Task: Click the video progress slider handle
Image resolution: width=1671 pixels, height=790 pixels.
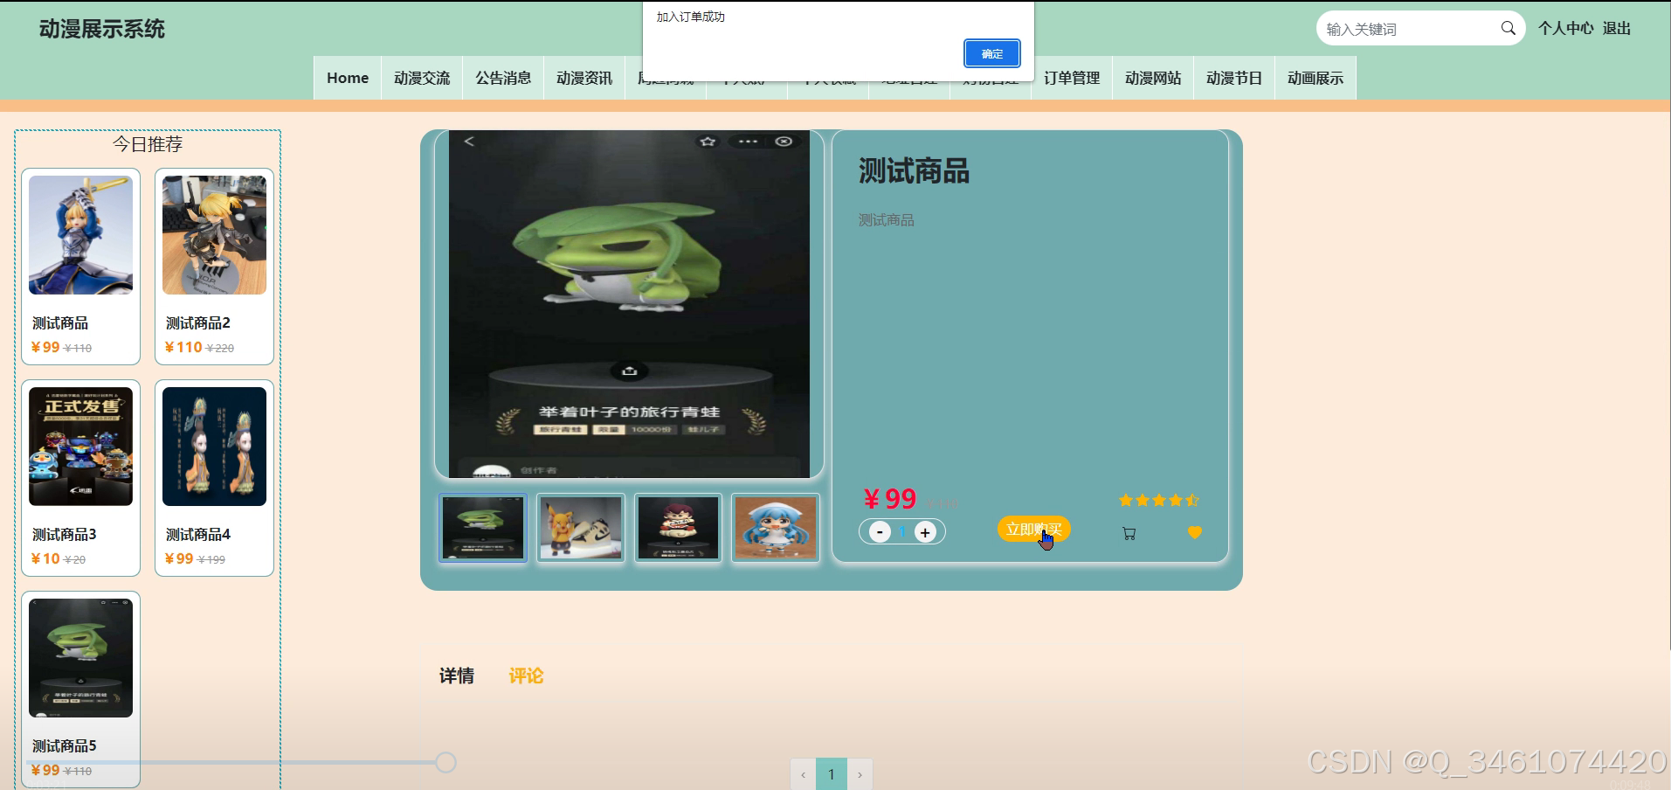Action: pos(445,763)
